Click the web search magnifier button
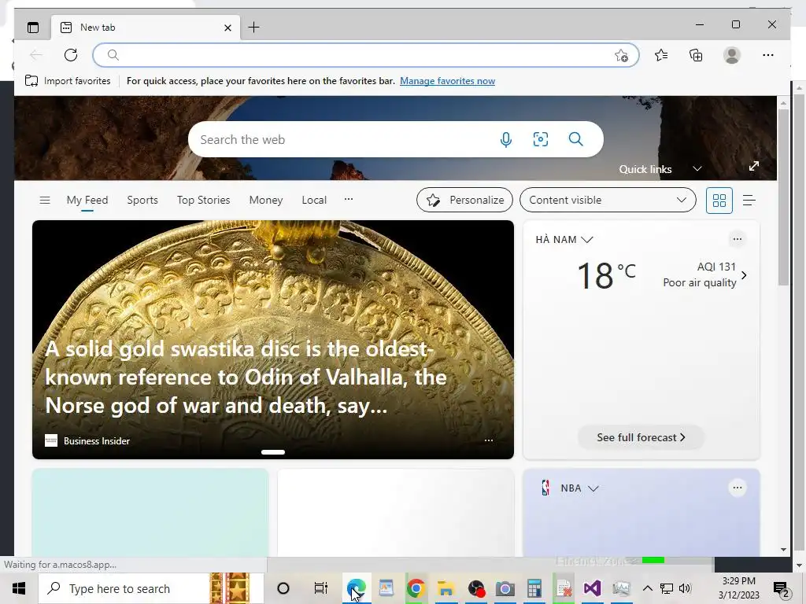The width and height of the screenshot is (806, 604). (x=575, y=139)
